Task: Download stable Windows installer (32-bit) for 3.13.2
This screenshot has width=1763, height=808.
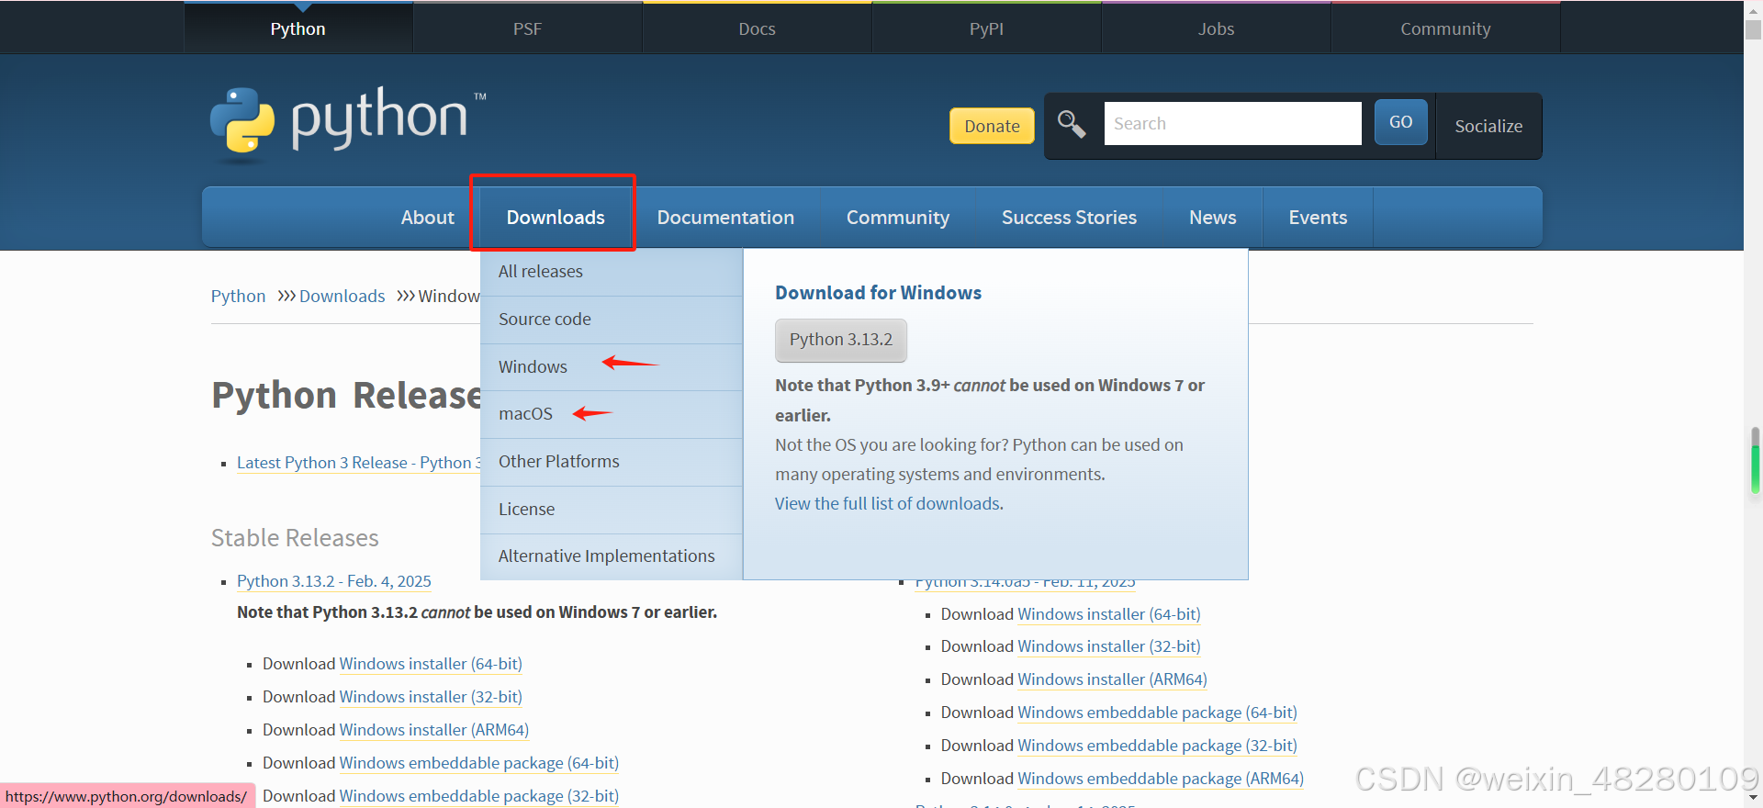Action: [431, 697]
